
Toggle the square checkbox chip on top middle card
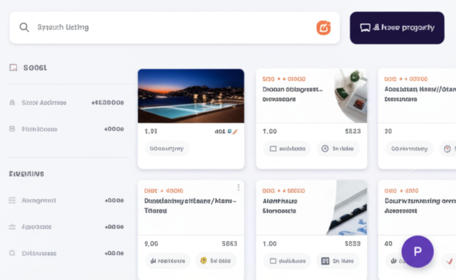click(287, 149)
